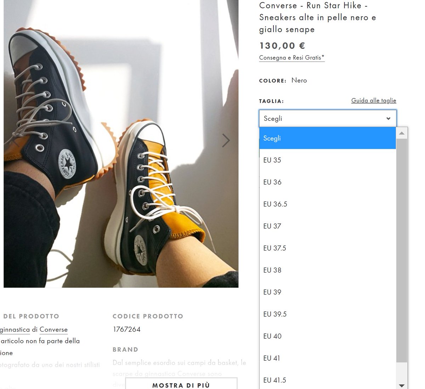
Task: Open the Guida alle taglie size guide
Action: coord(373,100)
